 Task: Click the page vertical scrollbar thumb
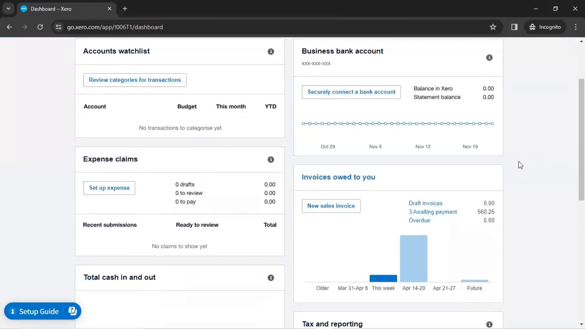coord(581,140)
